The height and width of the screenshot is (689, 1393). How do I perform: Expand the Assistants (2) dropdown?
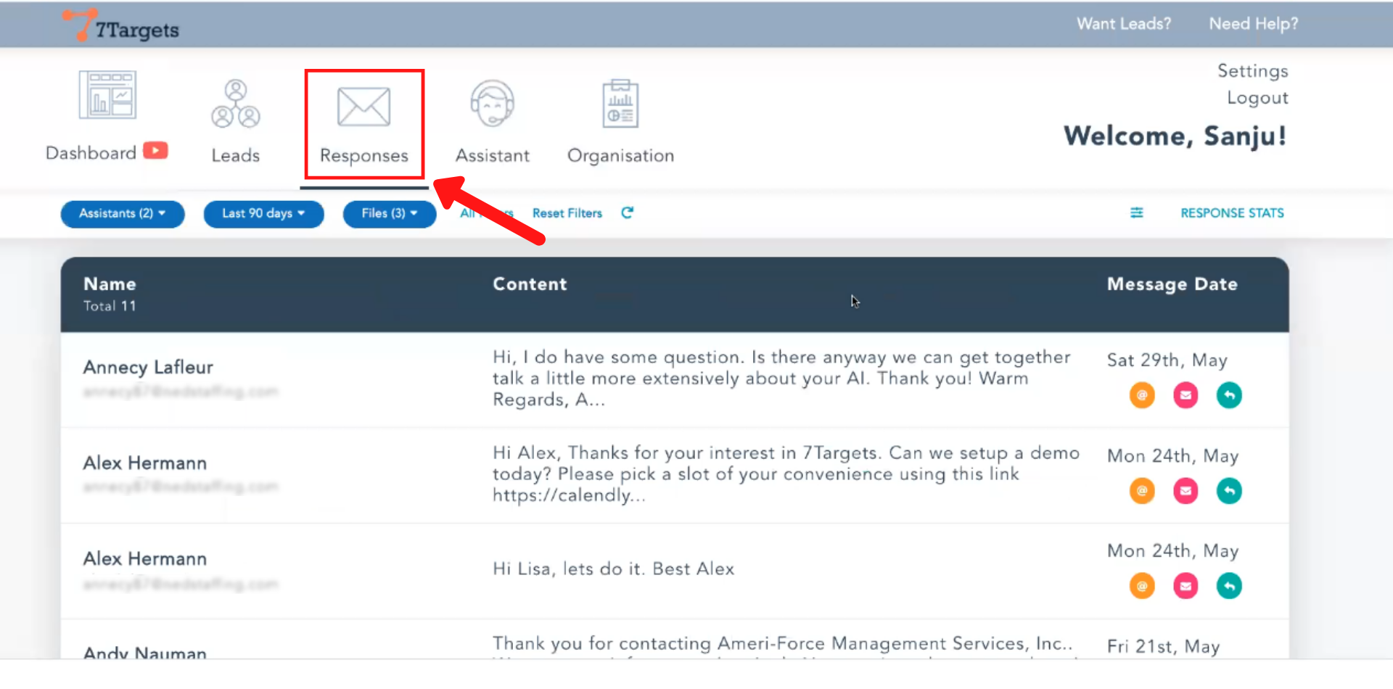point(123,213)
